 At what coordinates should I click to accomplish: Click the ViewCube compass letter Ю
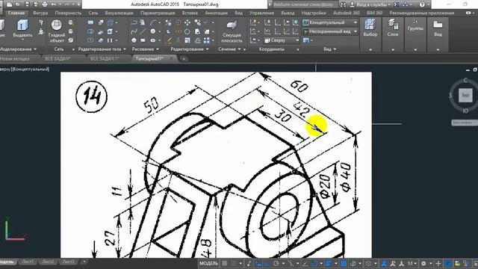pos(465,111)
